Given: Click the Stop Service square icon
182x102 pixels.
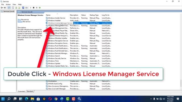Looking at the screenshot, I should (x=34, y=8).
